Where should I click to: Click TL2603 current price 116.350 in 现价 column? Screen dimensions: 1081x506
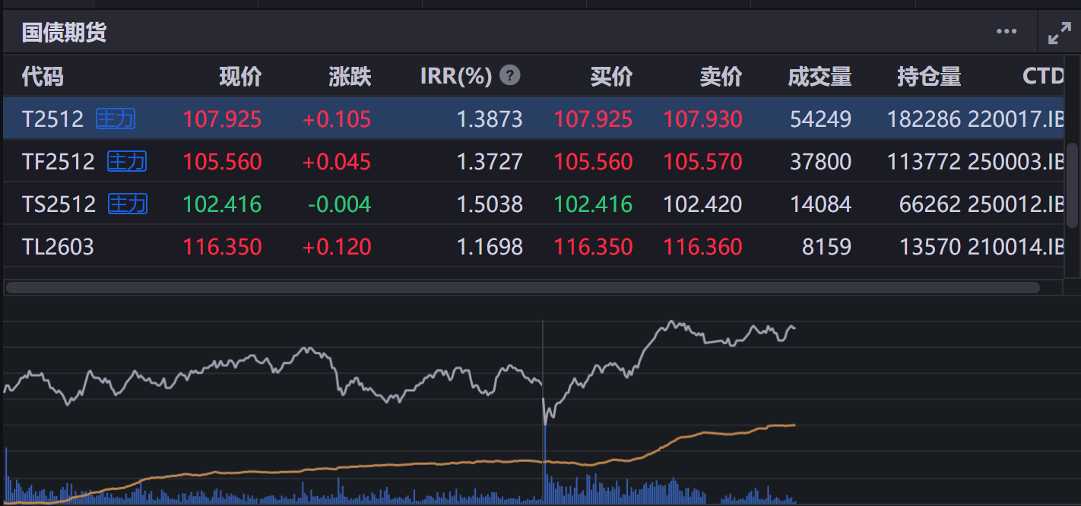[222, 247]
